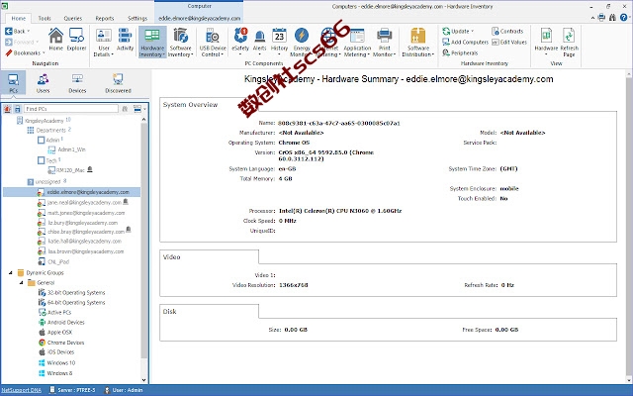
Task: Select the Users view button
Action: point(43,83)
